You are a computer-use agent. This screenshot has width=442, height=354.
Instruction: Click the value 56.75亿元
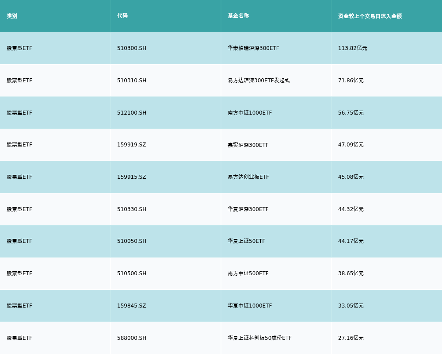[x=351, y=113]
